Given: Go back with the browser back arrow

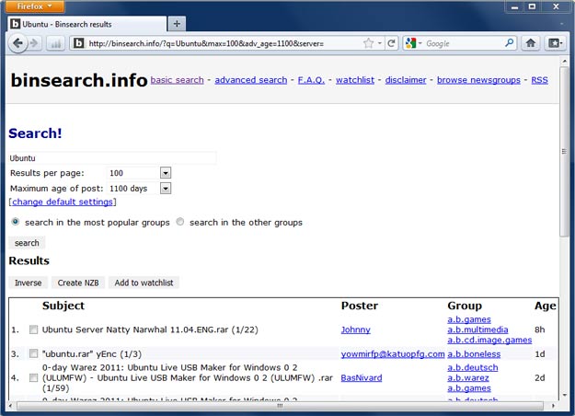Looking at the screenshot, I should [17, 43].
